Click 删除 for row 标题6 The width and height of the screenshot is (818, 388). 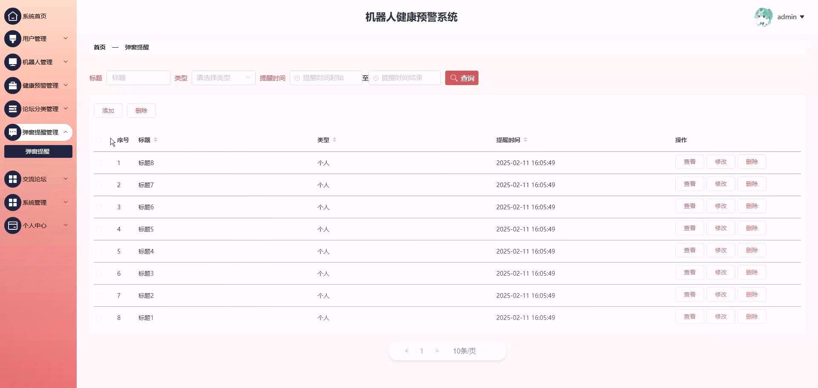752,206
